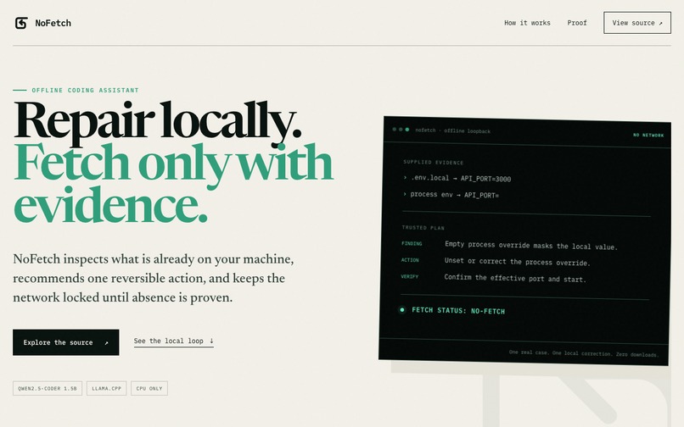
Task: Click the nofetch offline loopback title
Action: [x=453, y=130]
